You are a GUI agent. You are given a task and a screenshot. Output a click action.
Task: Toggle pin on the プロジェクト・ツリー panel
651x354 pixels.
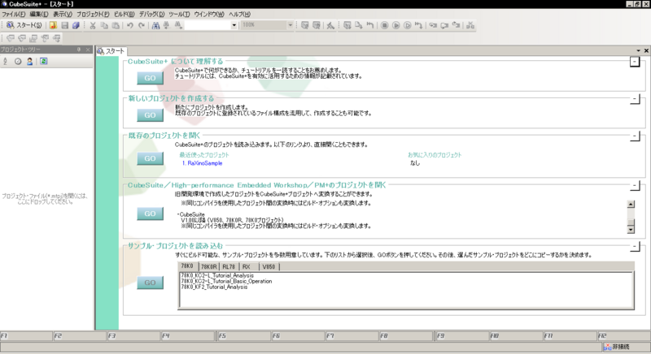[79, 50]
